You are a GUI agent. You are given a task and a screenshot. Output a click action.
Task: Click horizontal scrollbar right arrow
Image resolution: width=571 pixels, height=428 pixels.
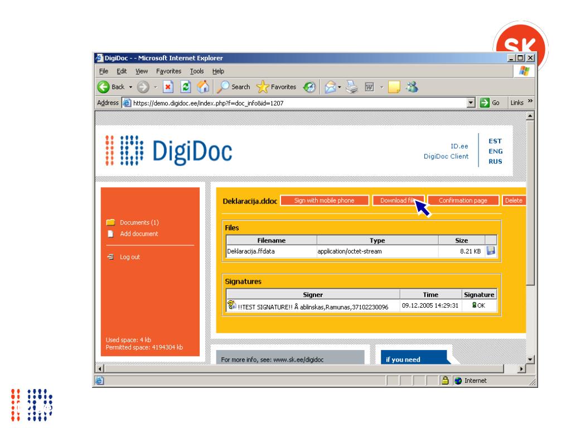click(521, 369)
